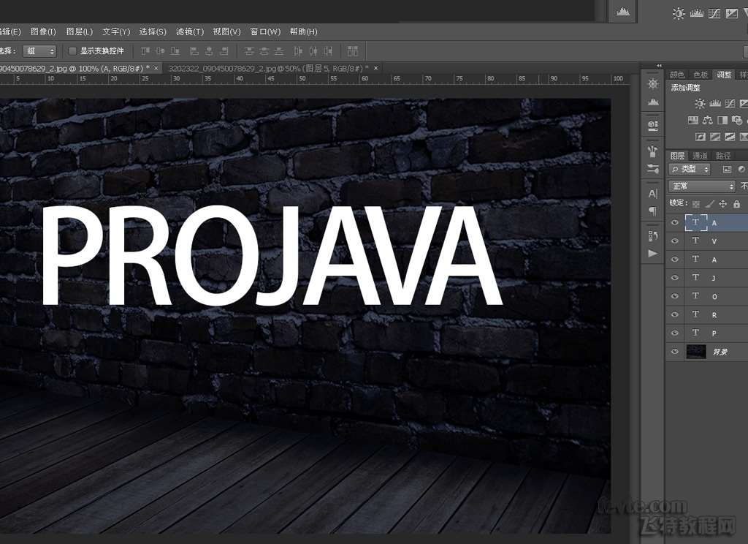Hide the O text layer
Viewport: 748px width, 544px height.
(674, 296)
